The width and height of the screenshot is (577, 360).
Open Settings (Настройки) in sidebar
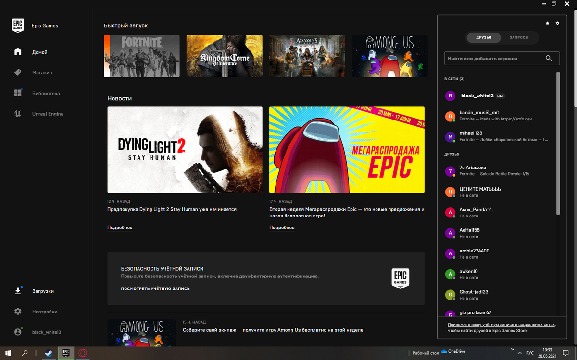tap(45, 312)
